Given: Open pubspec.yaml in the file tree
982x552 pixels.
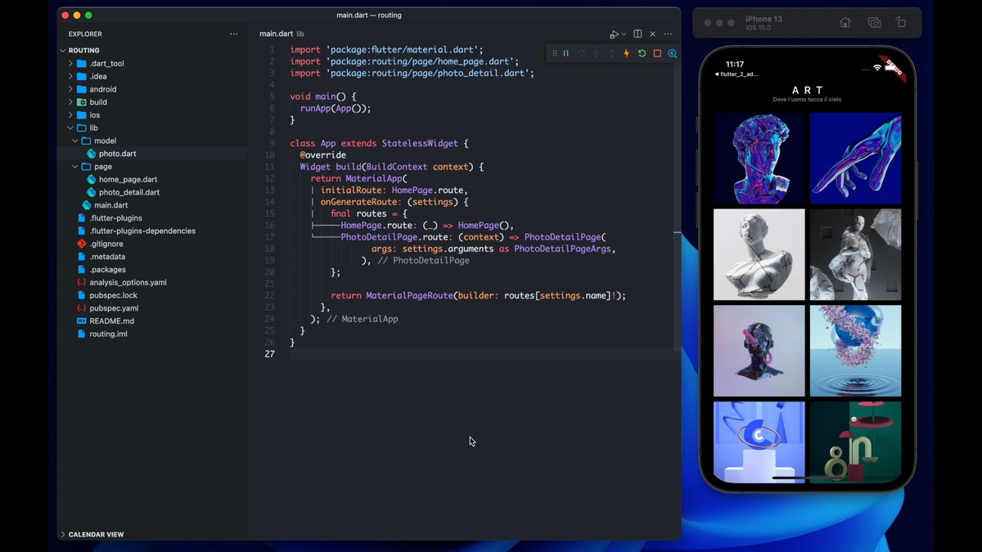Looking at the screenshot, I should click(x=114, y=308).
